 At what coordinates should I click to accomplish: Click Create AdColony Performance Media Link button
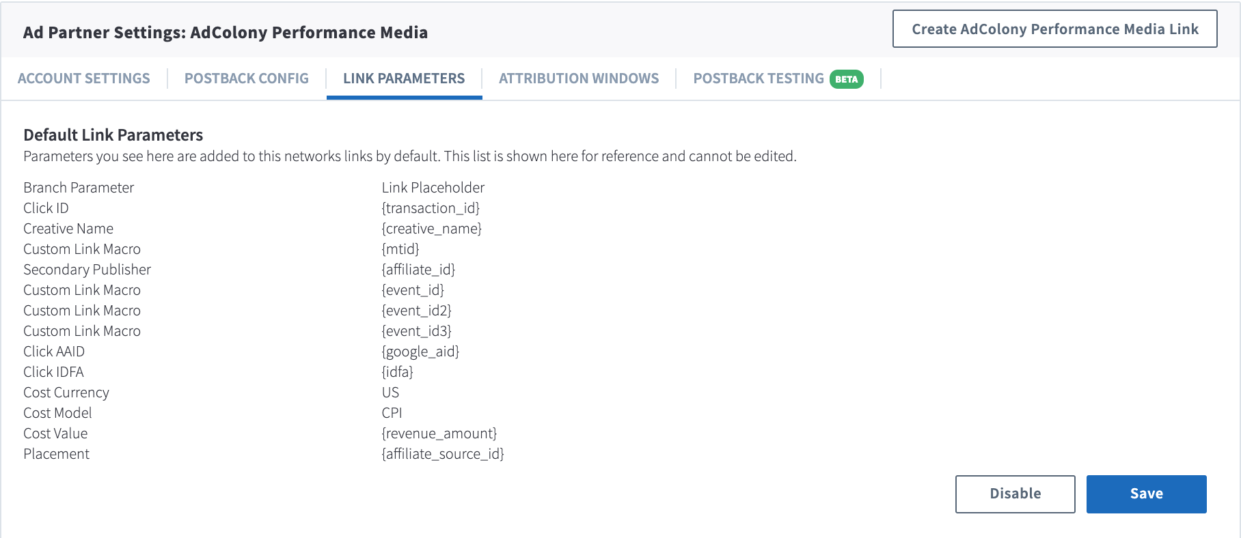click(1054, 29)
